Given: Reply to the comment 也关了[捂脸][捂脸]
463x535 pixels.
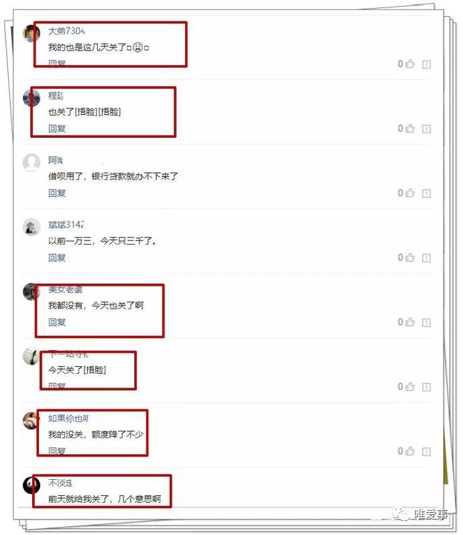Looking at the screenshot, I should (x=57, y=128).
